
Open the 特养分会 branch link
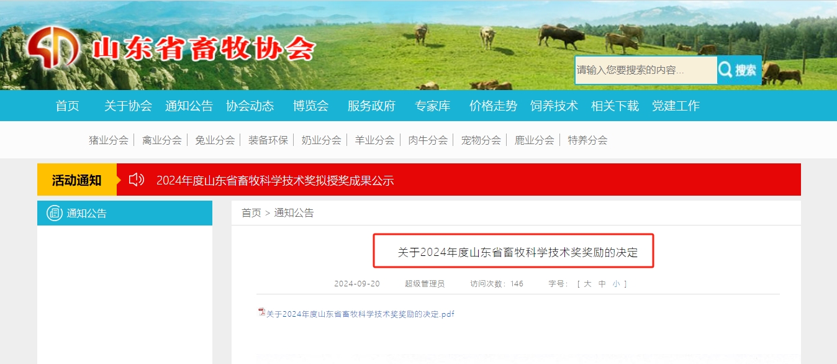tap(587, 140)
